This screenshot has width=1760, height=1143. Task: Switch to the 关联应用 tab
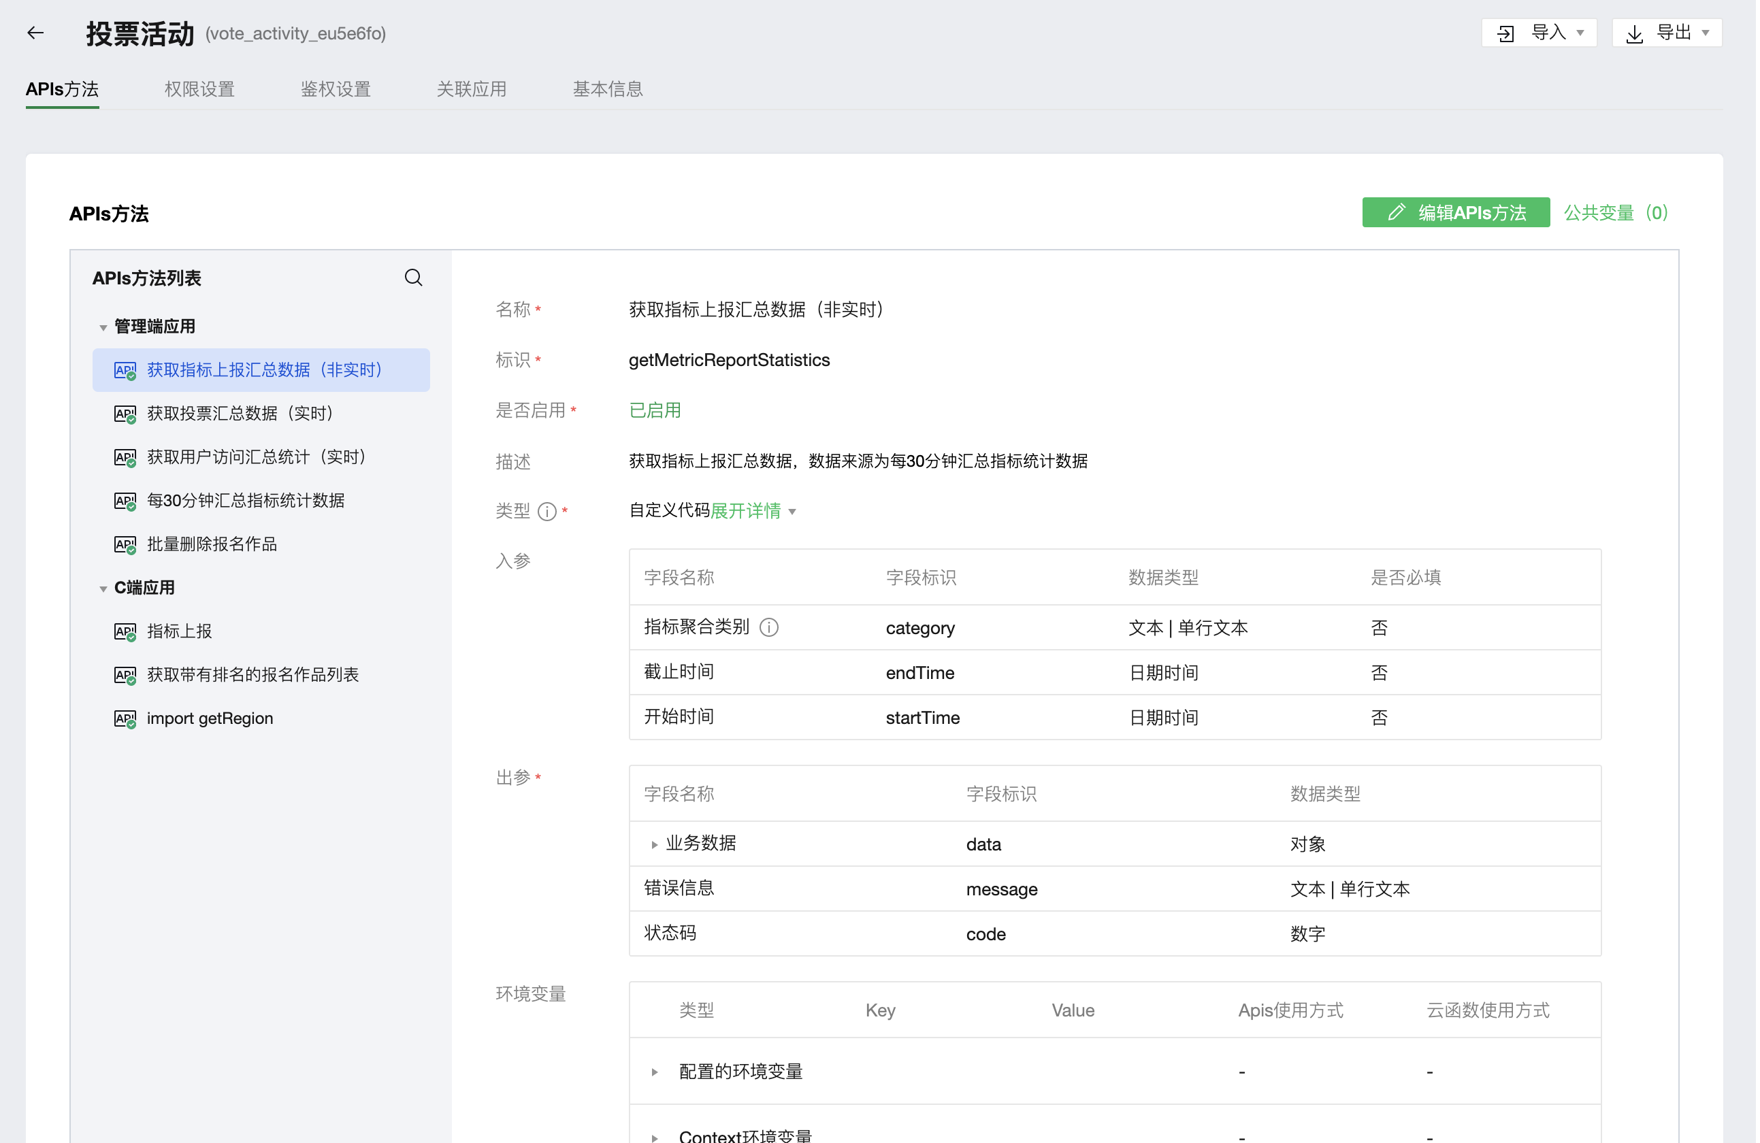click(471, 88)
